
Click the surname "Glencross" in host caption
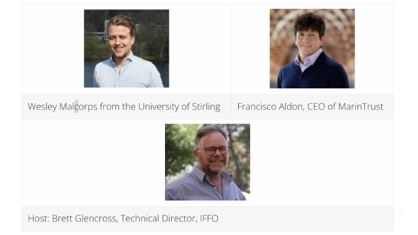[x=97, y=219]
